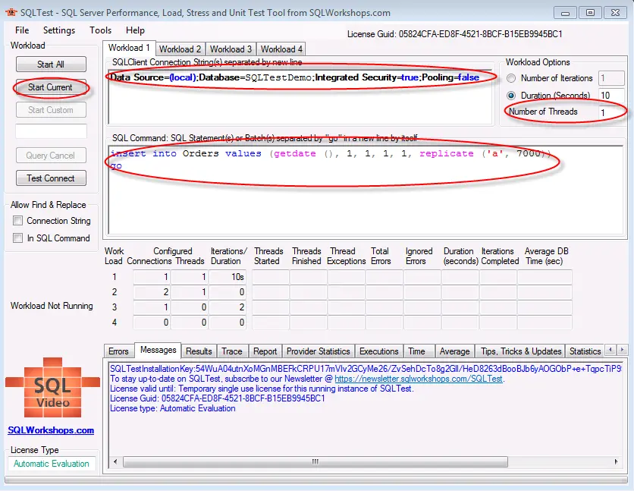
Task: Click workload 1 Average DB Time cell
Action: tap(545, 277)
